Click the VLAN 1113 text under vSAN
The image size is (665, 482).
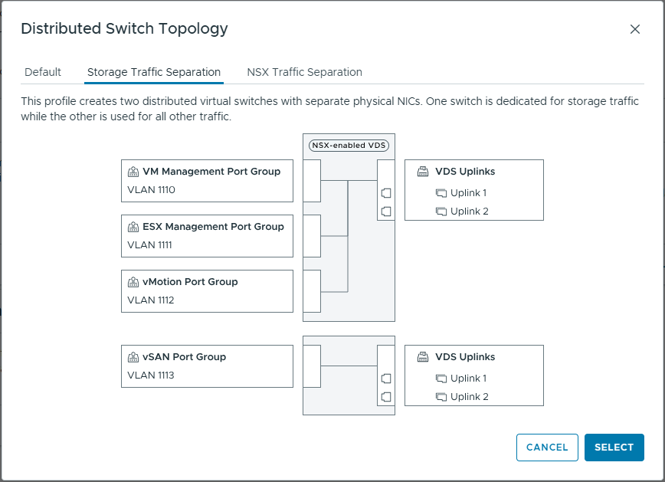pos(151,375)
